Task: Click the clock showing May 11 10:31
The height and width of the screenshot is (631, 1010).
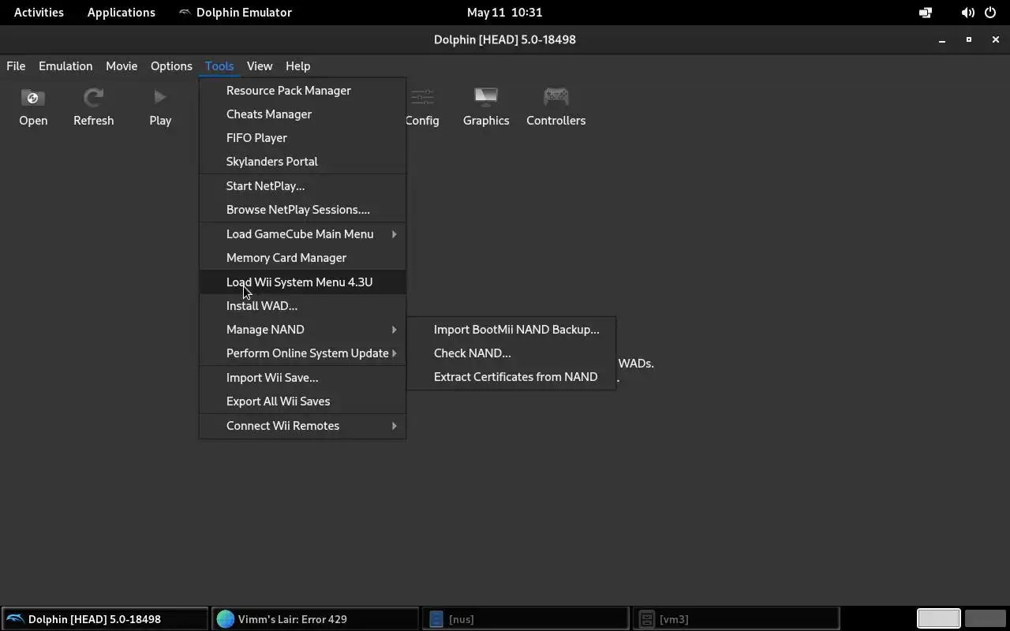Action: pyautogui.click(x=504, y=13)
